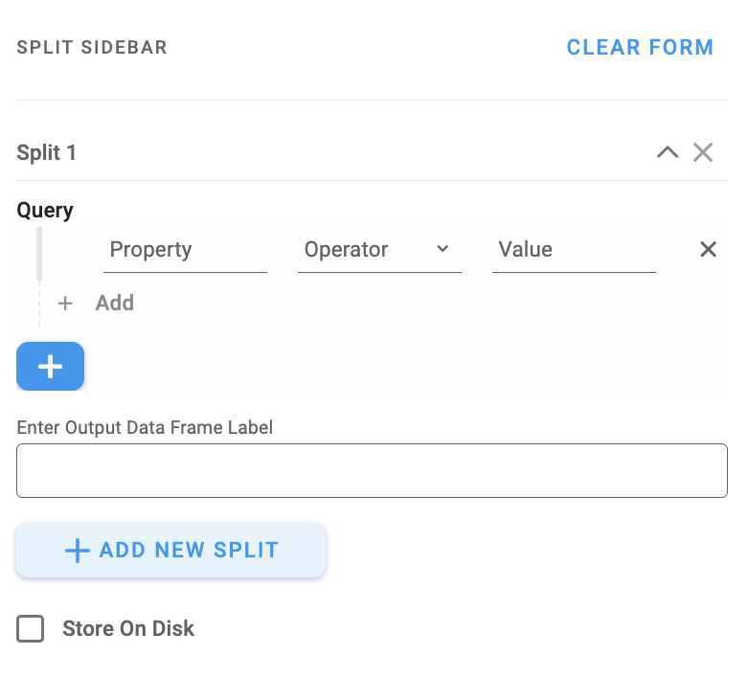Click the Clear Form link
Image resolution: width=749 pixels, height=678 pixels.
[640, 47]
